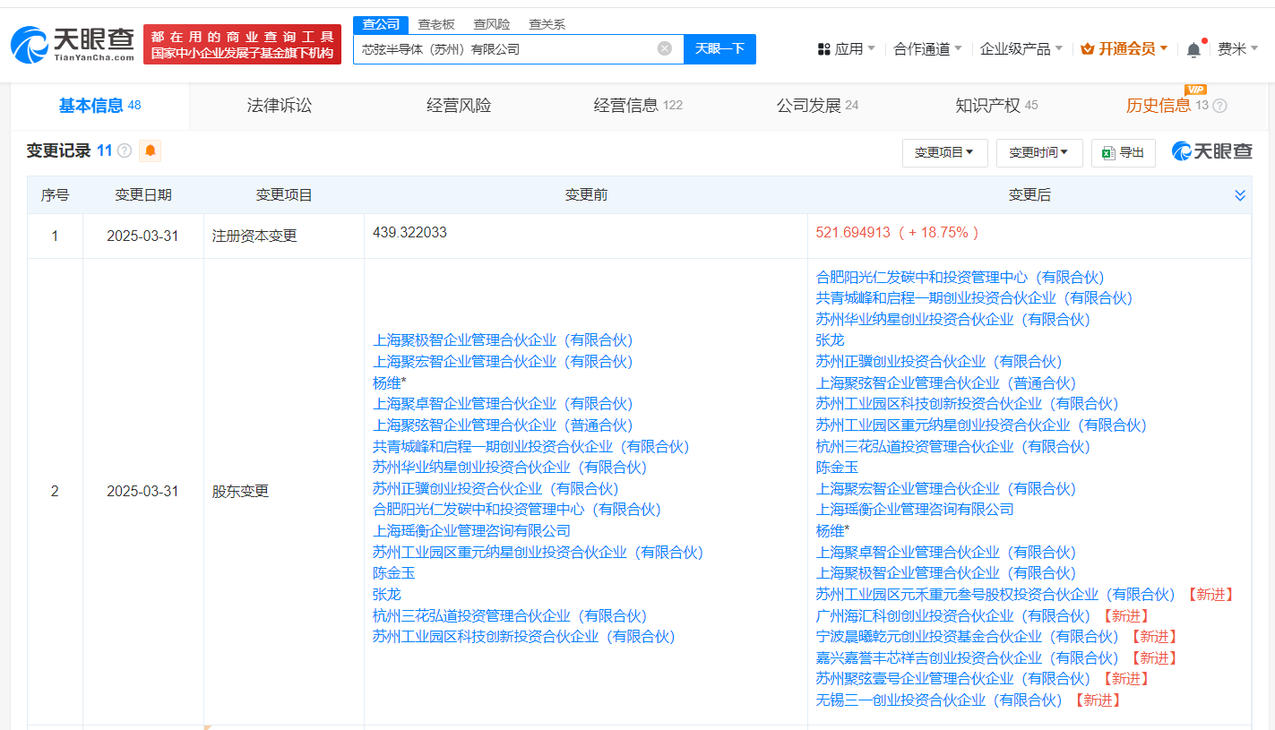
Task: Switch to the 基本信息 tab
Action: (x=99, y=106)
